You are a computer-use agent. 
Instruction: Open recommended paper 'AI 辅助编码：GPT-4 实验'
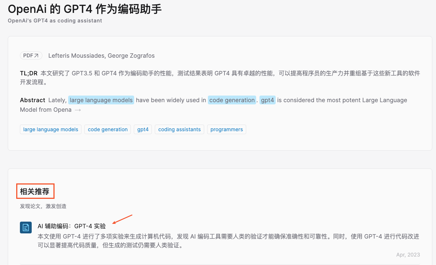click(72, 226)
